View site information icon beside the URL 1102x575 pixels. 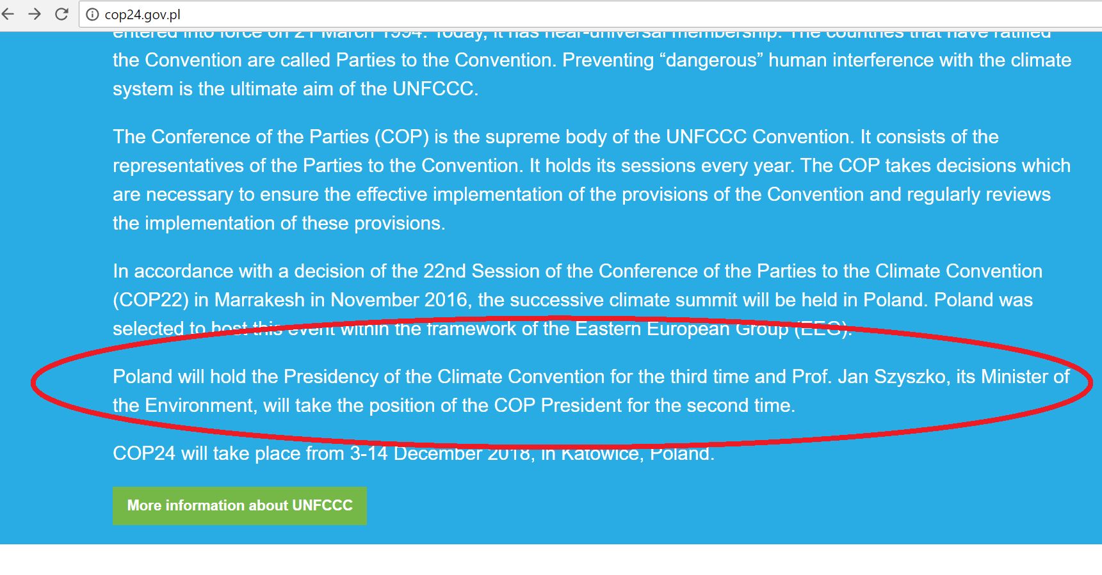(x=92, y=15)
